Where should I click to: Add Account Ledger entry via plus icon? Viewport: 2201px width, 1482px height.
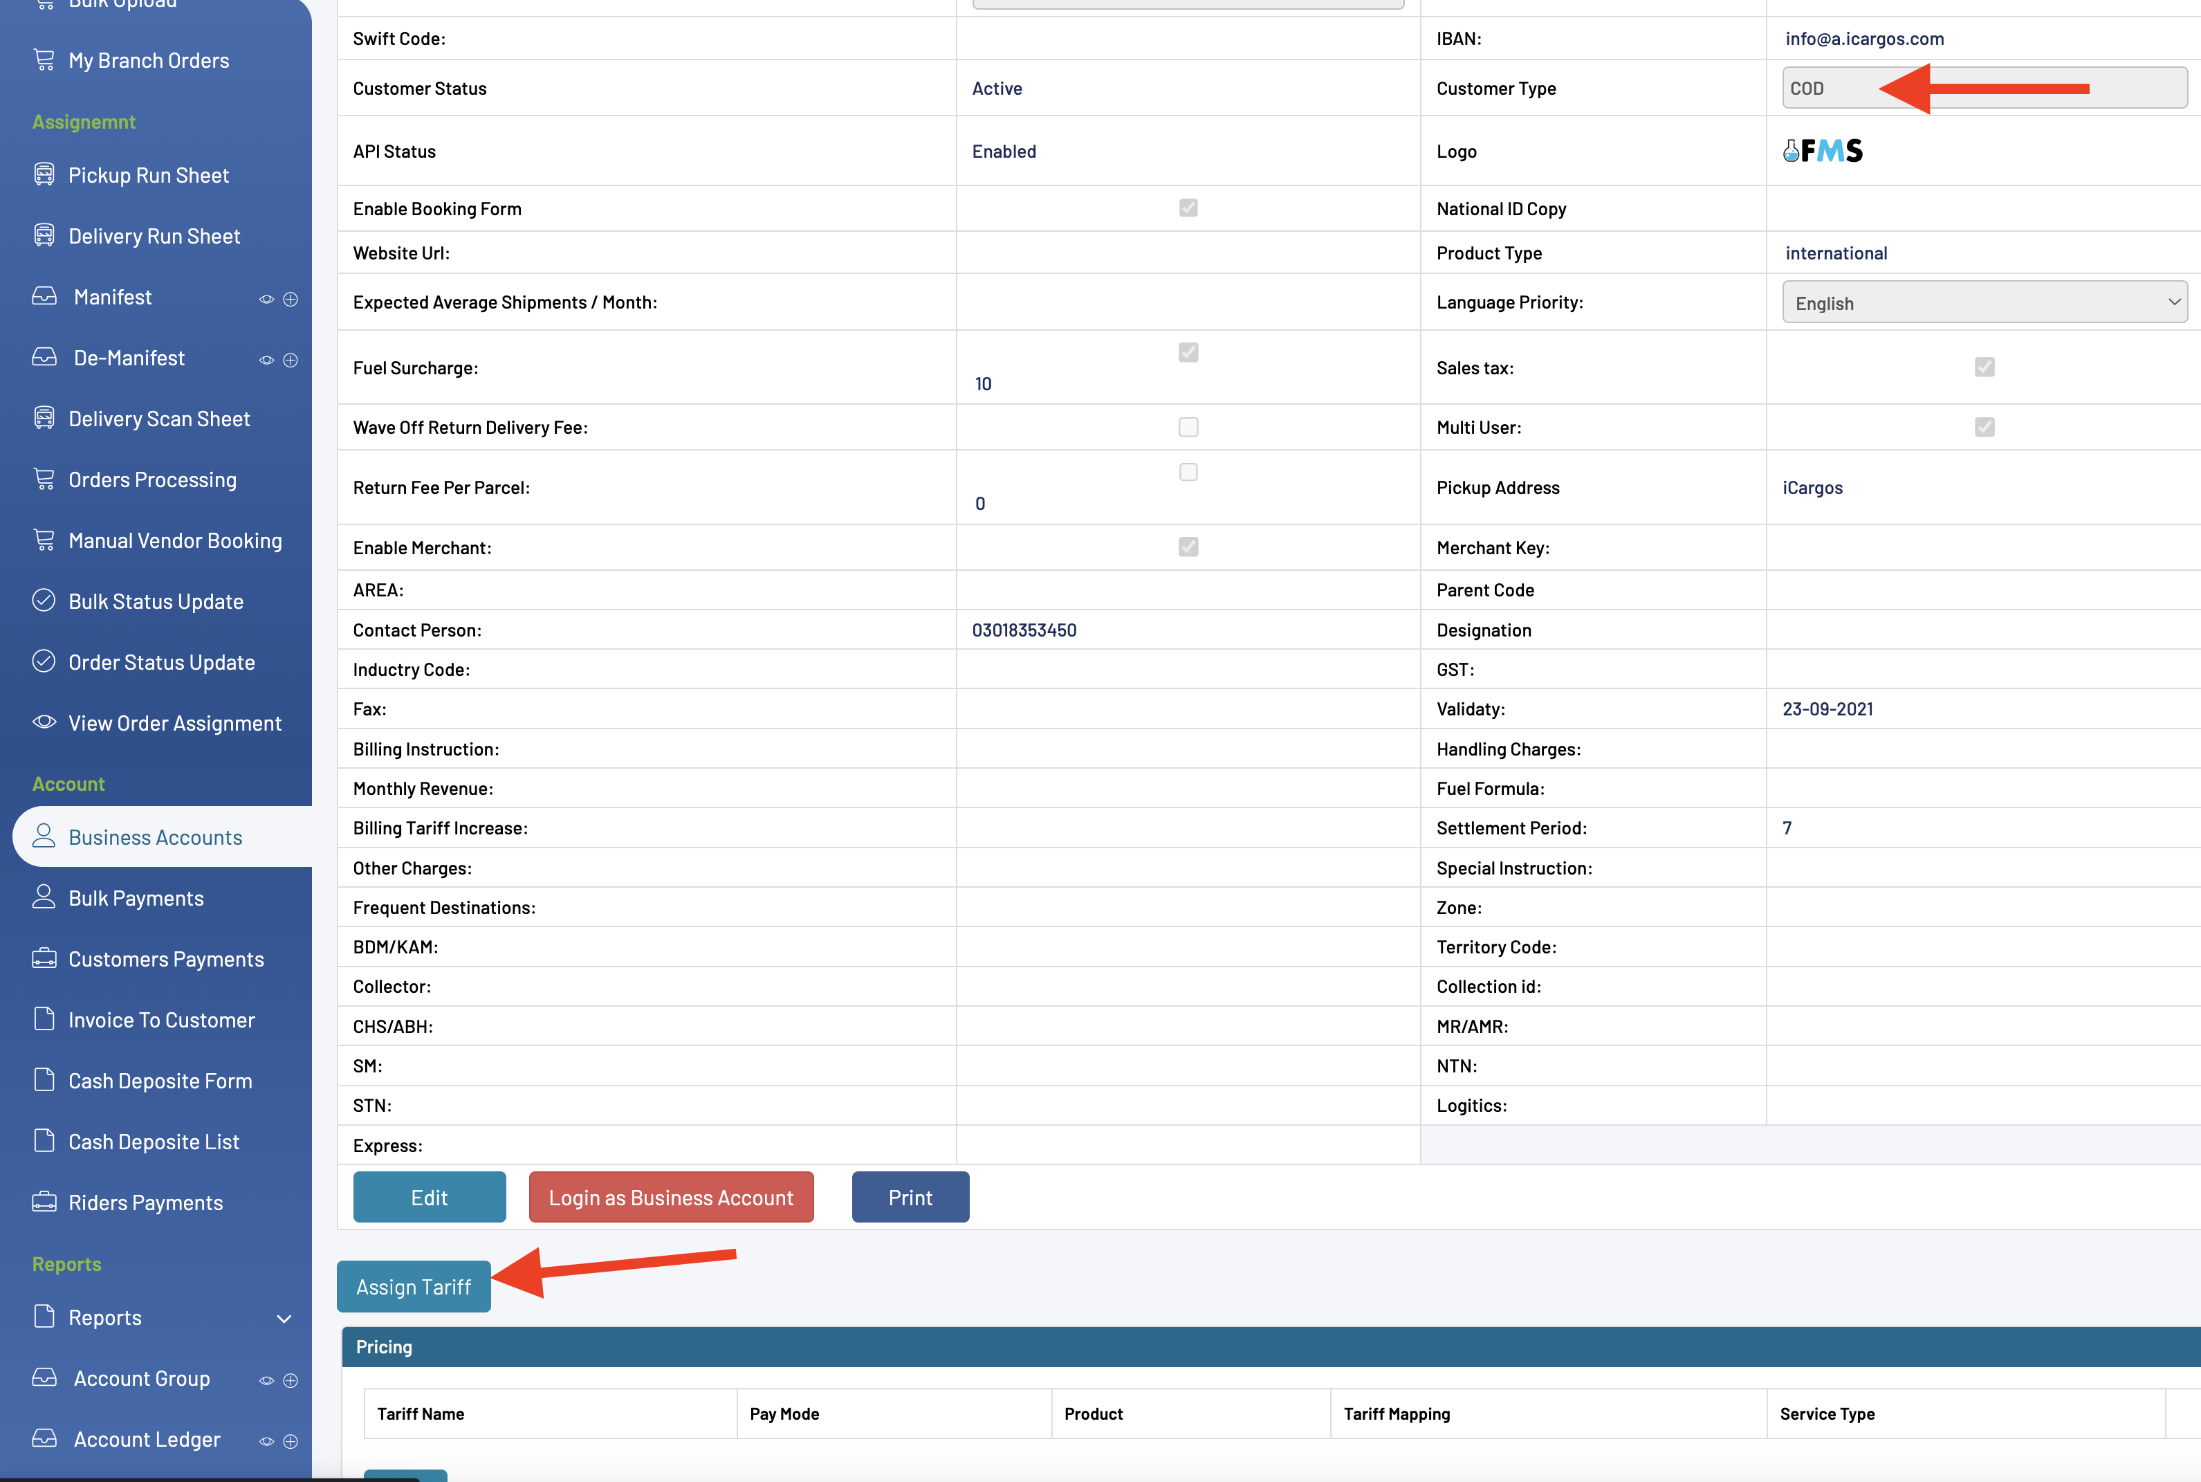tap(291, 1441)
